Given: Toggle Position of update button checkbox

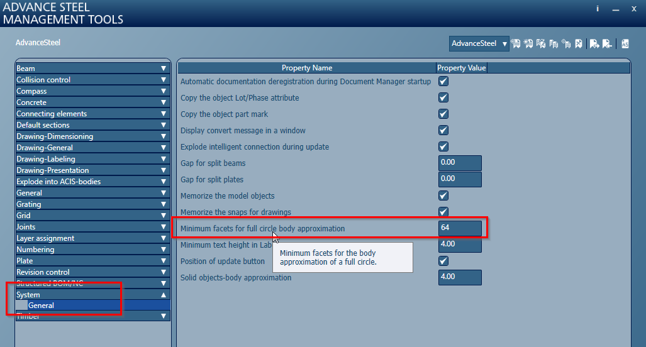Looking at the screenshot, I should click(x=443, y=261).
